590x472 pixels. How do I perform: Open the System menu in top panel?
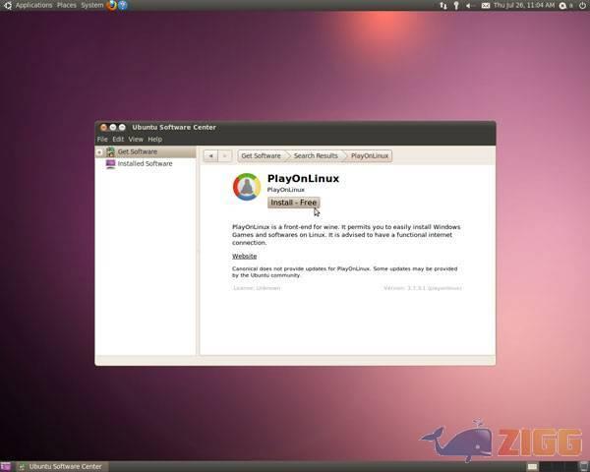point(91,5)
